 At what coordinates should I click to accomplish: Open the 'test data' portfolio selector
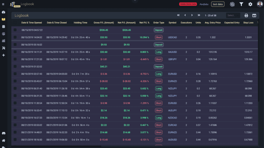coord(218,4)
